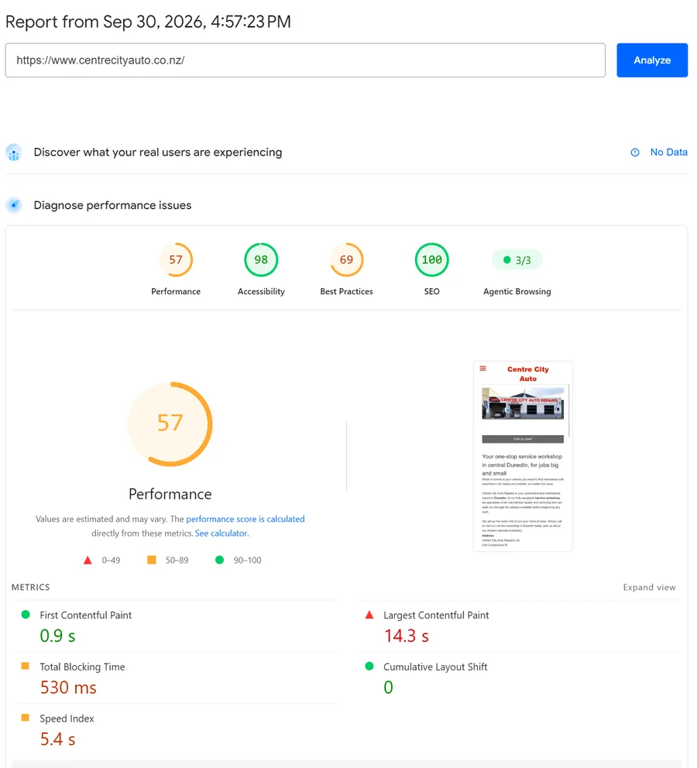This screenshot has width=697, height=768.
Task: Click the 530 ms metric value
Action: pyautogui.click(x=68, y=687)
